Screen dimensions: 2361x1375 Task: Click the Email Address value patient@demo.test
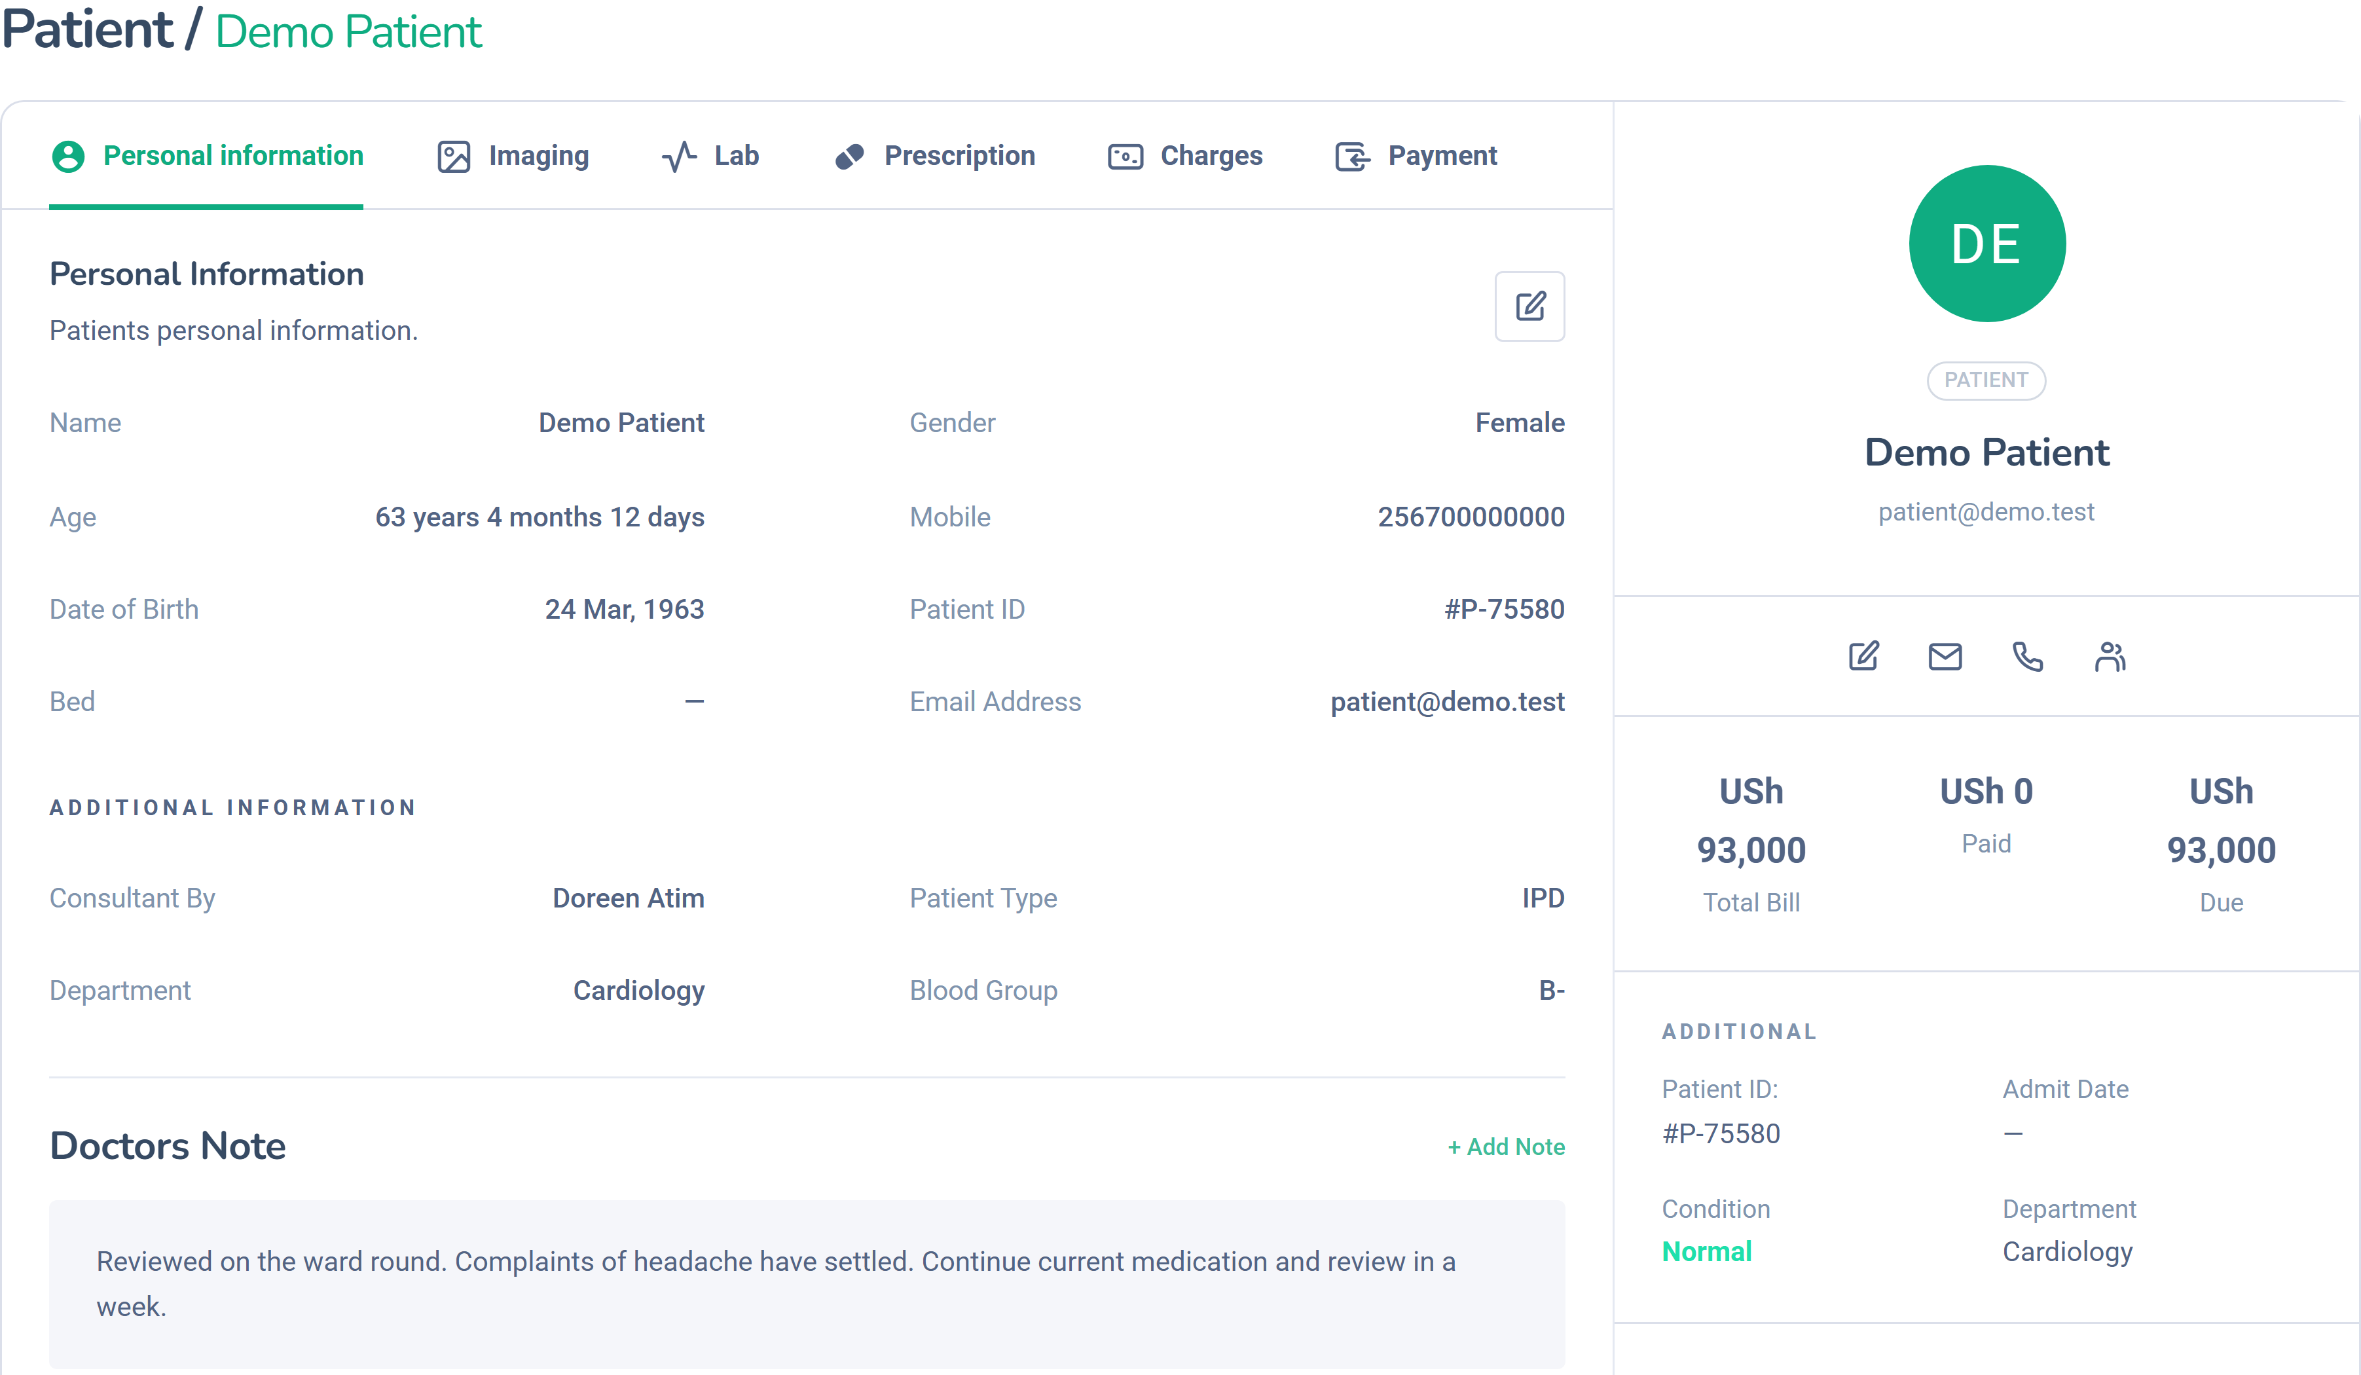1448,701
